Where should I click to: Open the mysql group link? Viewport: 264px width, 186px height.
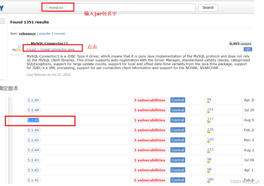tap(31, 49)
